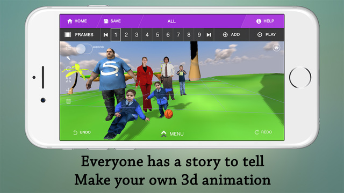The image size is (344, 193).
Task: Toggle the eye visibility button
Action: (x=276, y=48)
